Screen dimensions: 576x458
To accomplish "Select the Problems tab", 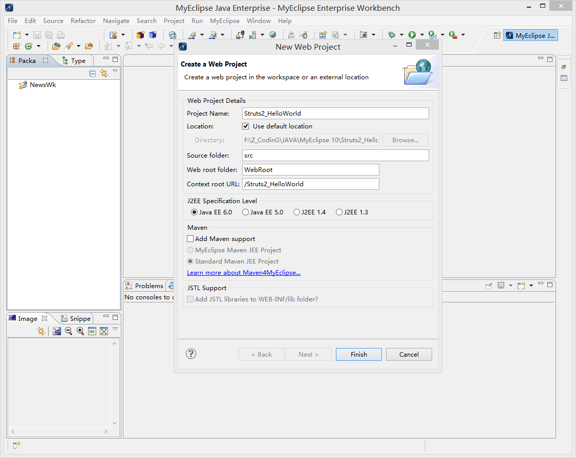I will 144,286.
